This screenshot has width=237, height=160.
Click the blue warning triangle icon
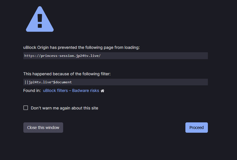(x=40, y=19)
